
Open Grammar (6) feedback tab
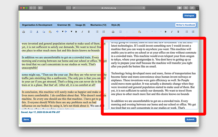[64, 25]
